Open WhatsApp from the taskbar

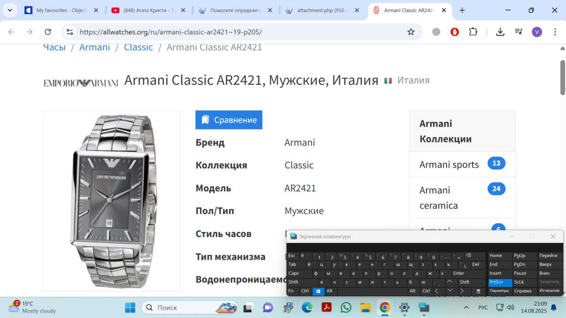click(346, 307)
